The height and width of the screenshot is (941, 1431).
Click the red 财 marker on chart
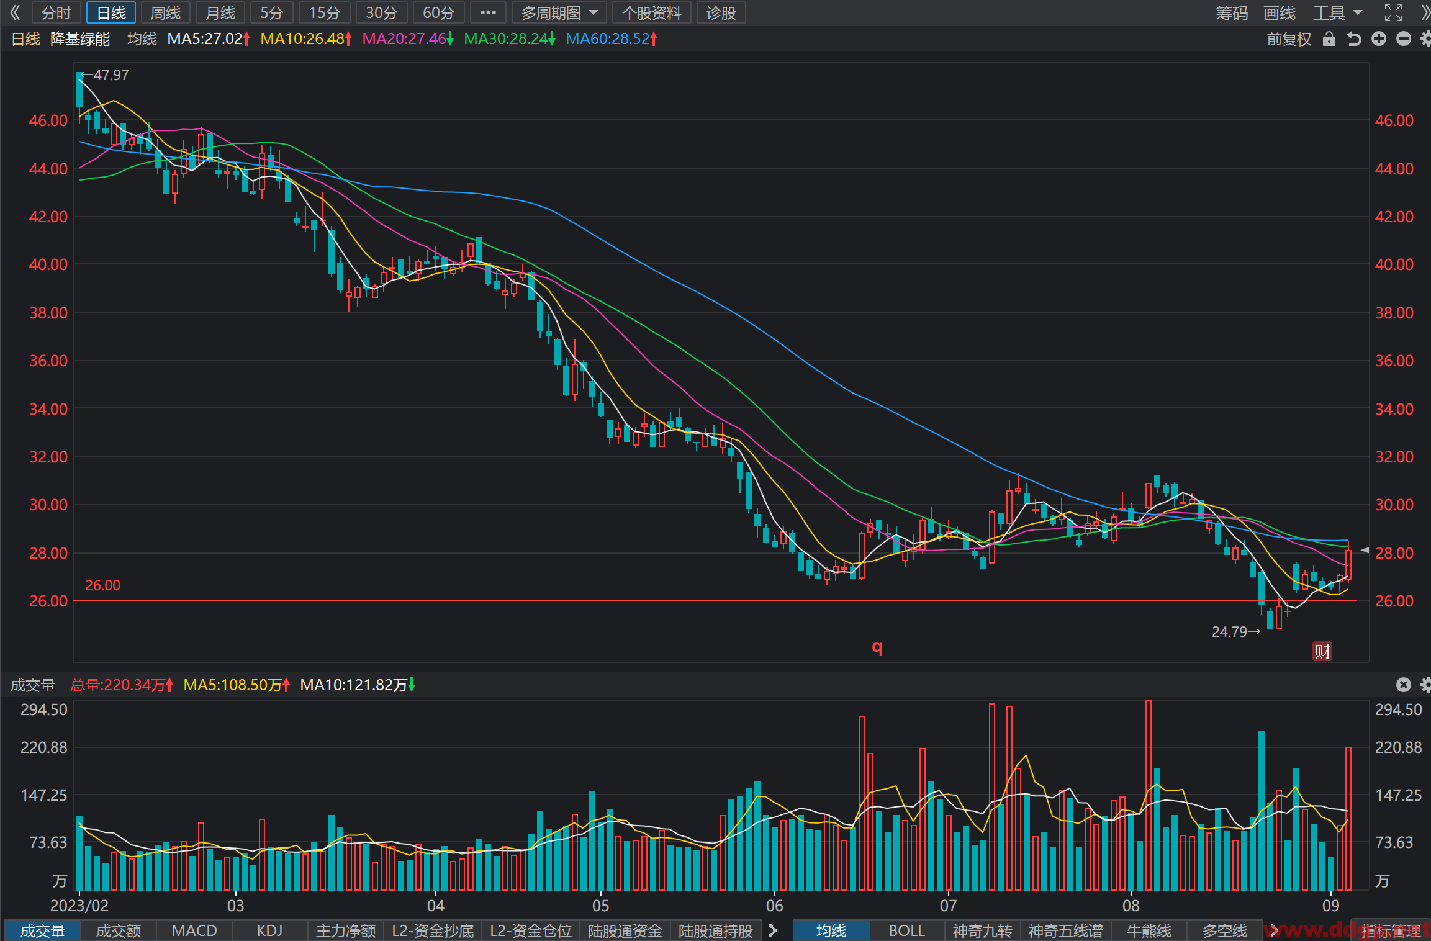[1322, 651]
